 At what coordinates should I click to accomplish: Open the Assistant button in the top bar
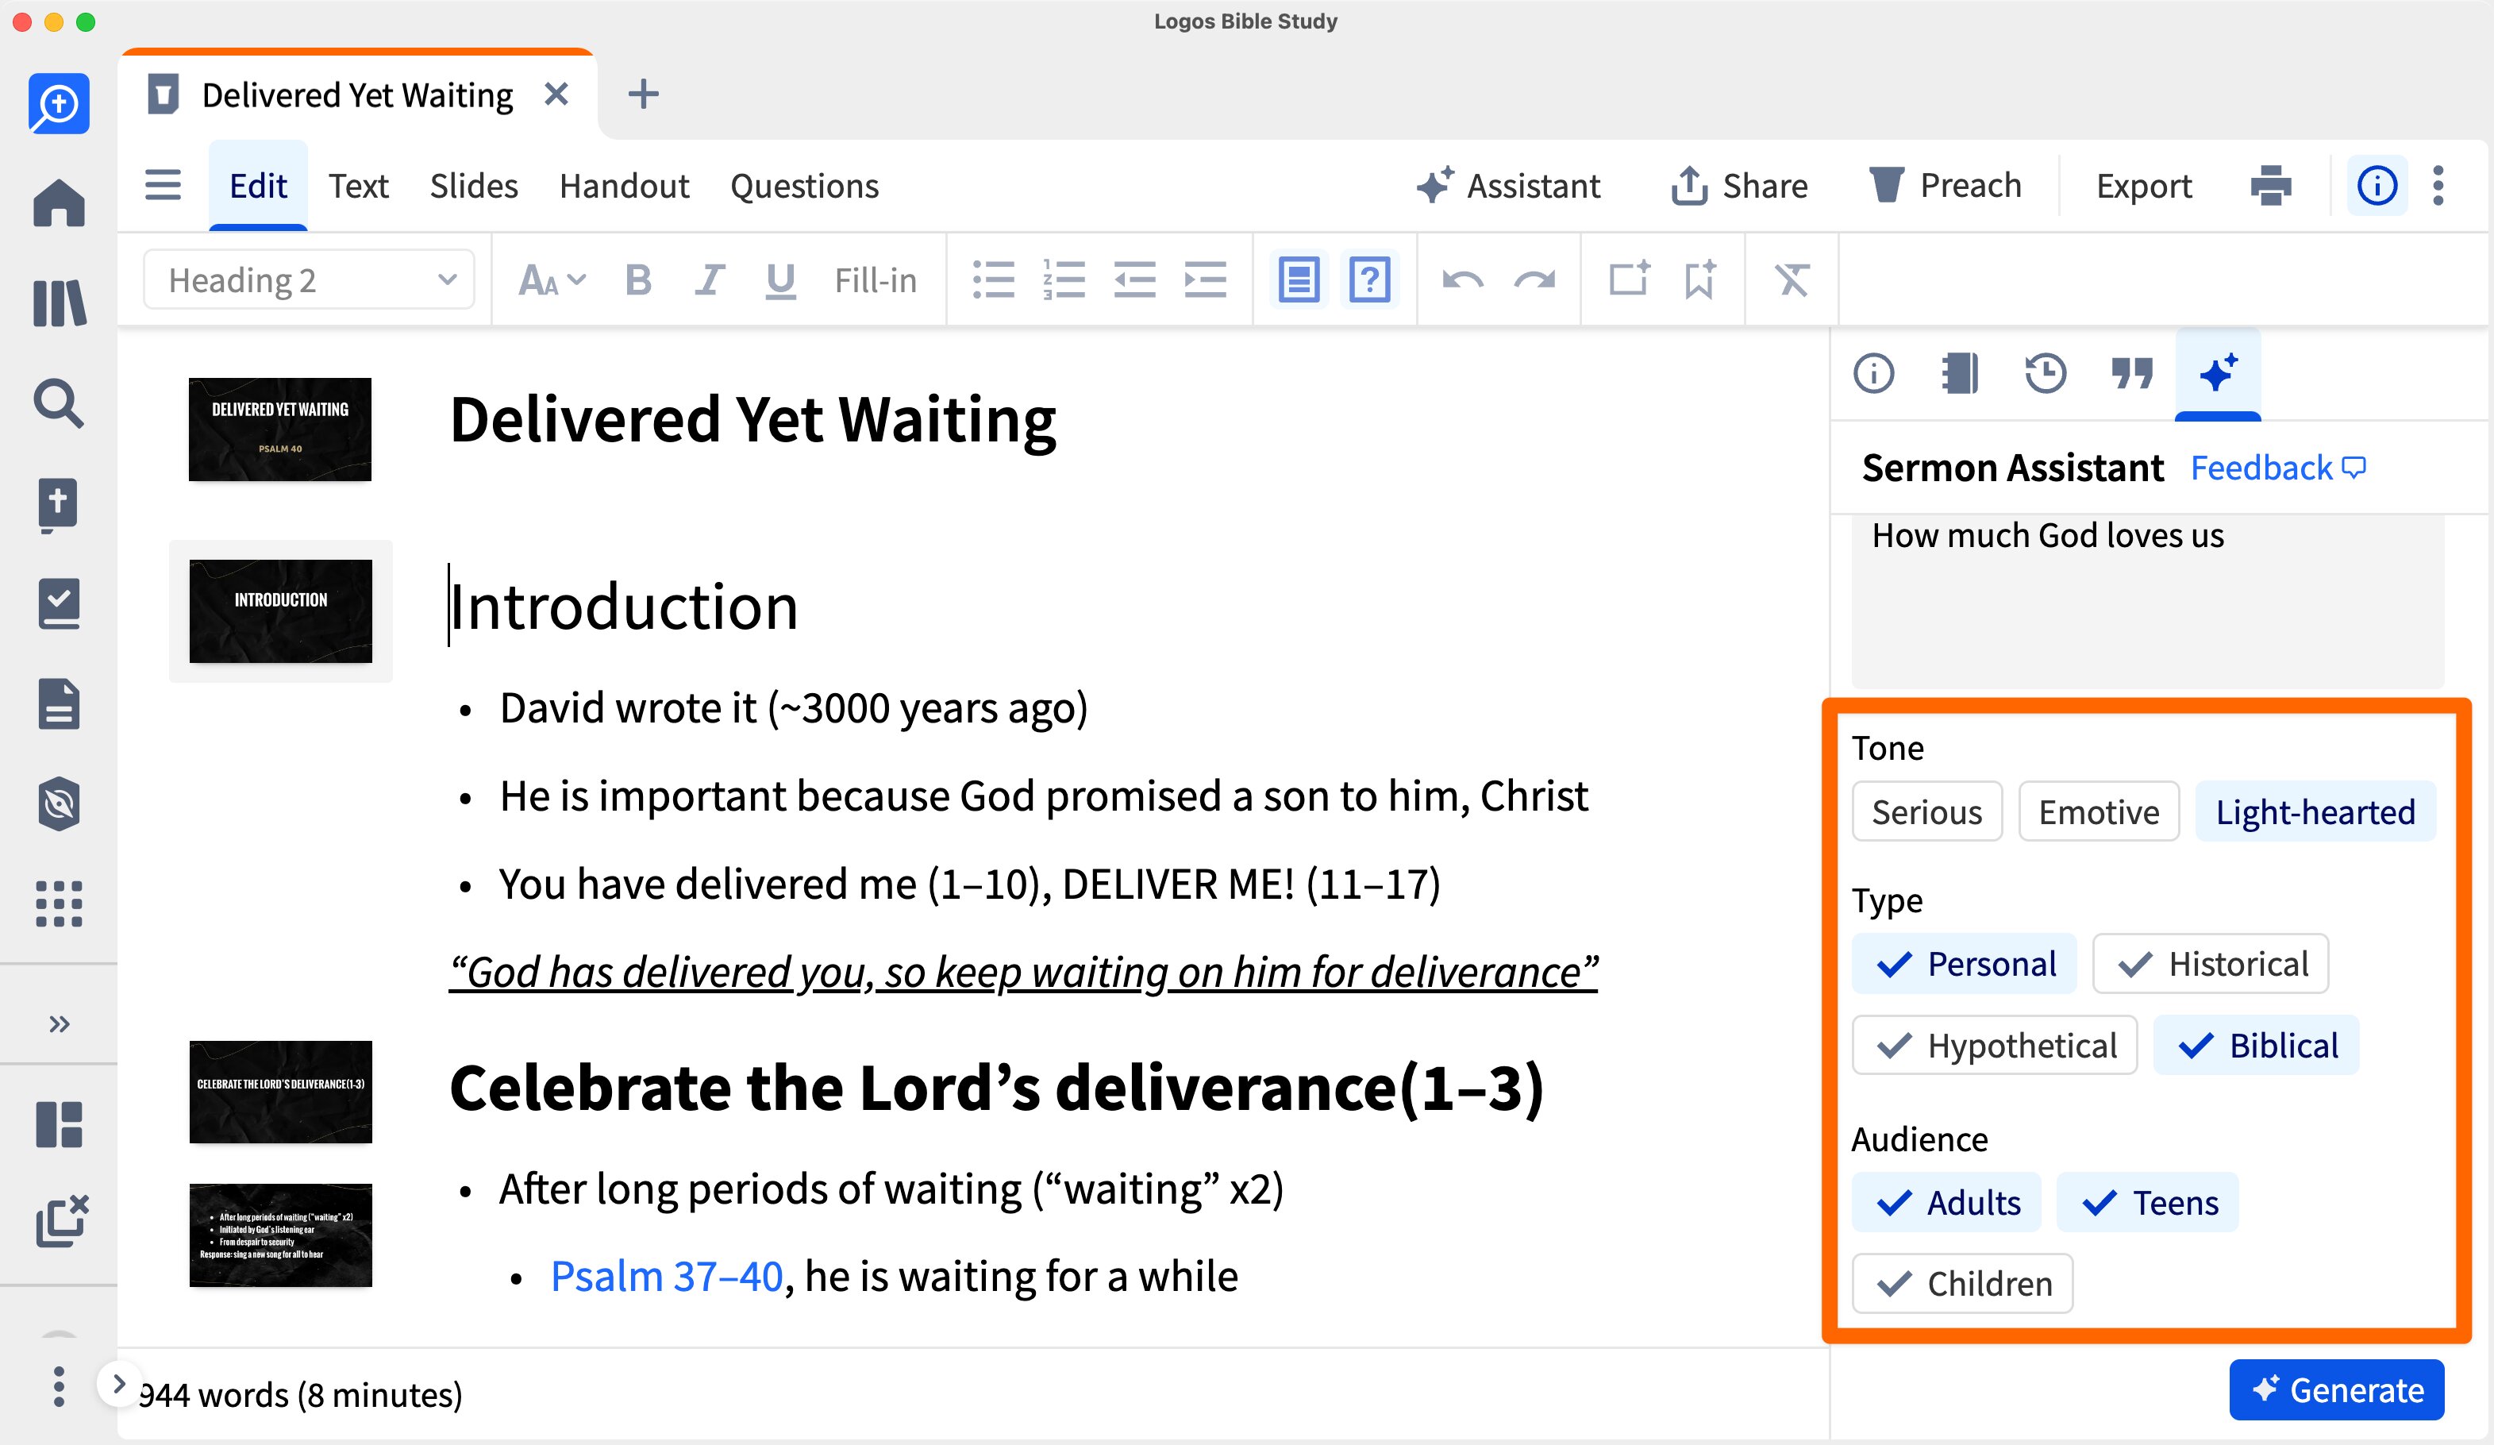click(x=1508, y=185)
